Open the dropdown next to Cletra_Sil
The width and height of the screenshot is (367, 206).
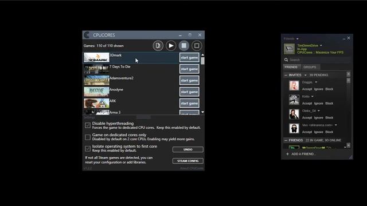coord(319,110)
